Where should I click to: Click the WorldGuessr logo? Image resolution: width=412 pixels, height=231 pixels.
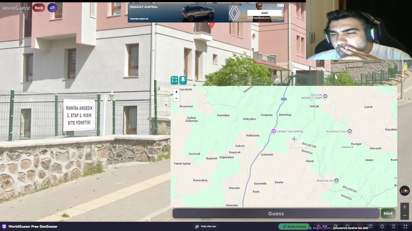coord(16,8)
